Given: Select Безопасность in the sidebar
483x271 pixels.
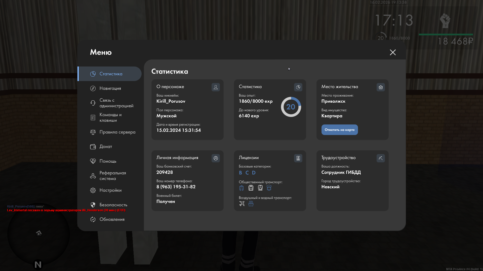Looking at the screenshot, I should click(113, 205).
